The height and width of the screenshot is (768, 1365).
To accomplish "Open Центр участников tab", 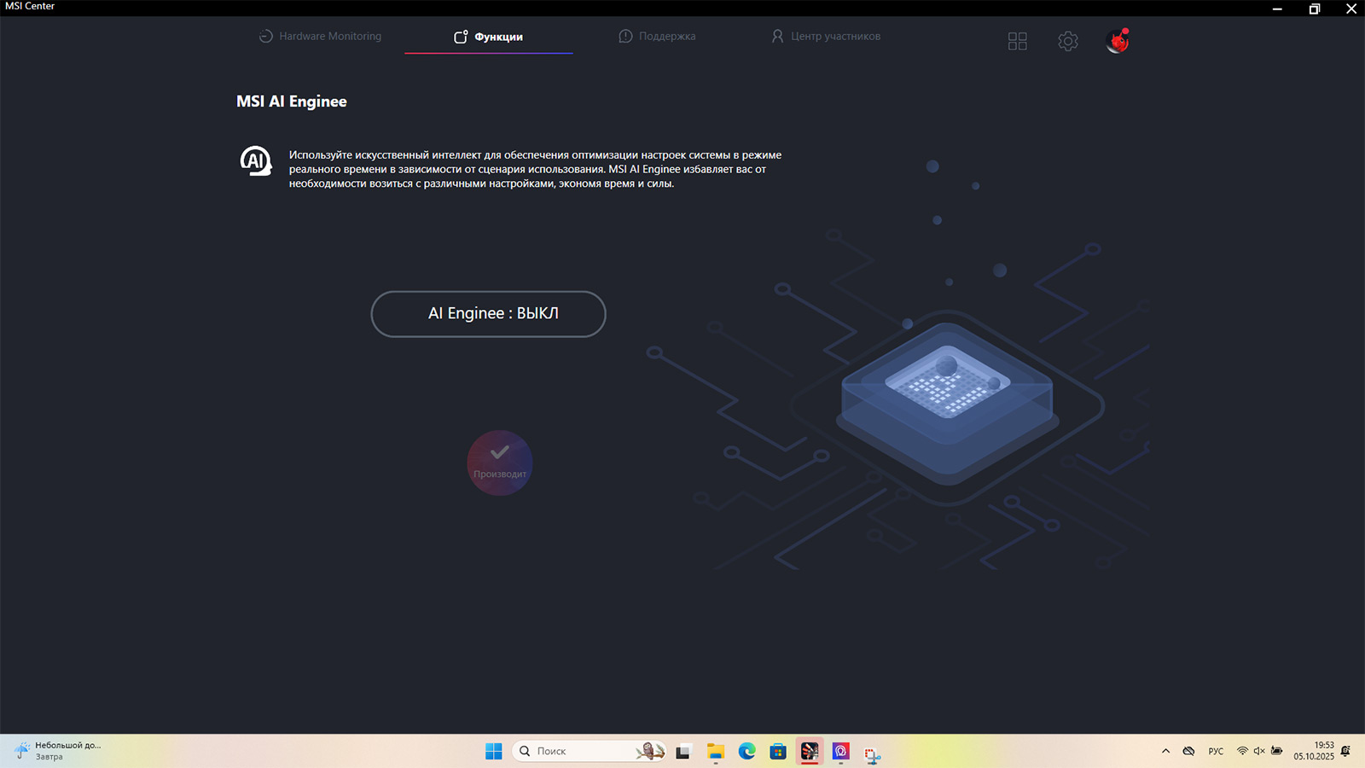I will (x=826, y=37).
